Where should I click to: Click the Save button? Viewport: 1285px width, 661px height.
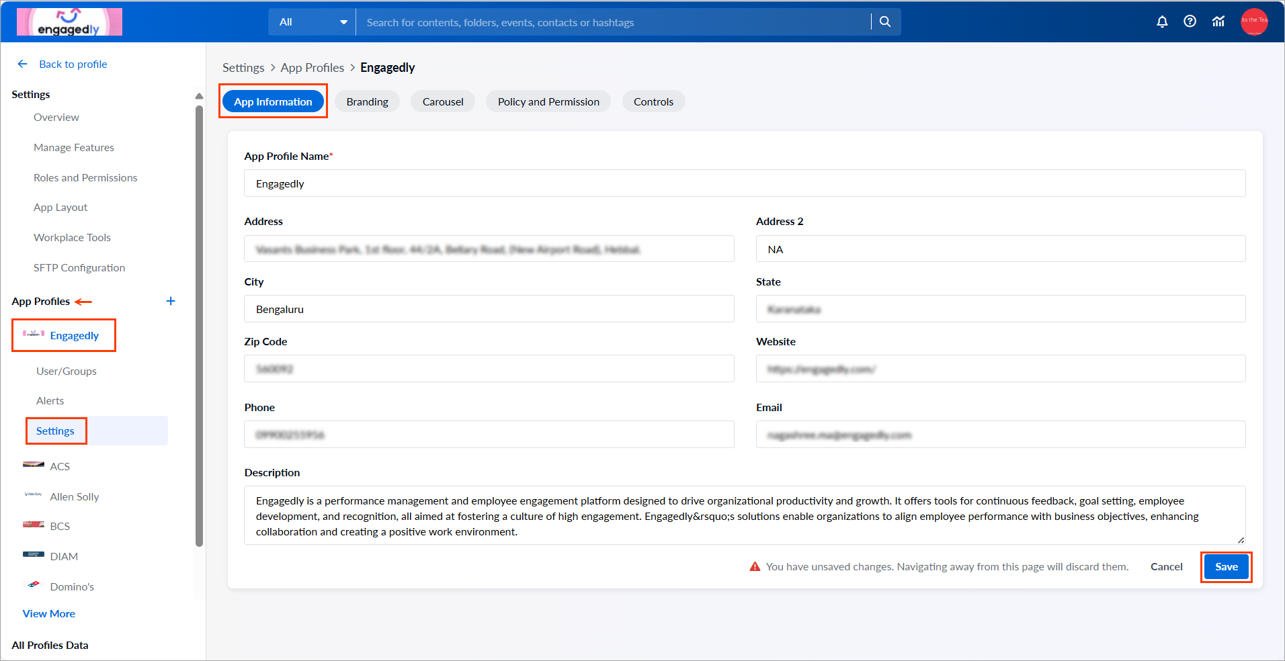point(1226,566)
